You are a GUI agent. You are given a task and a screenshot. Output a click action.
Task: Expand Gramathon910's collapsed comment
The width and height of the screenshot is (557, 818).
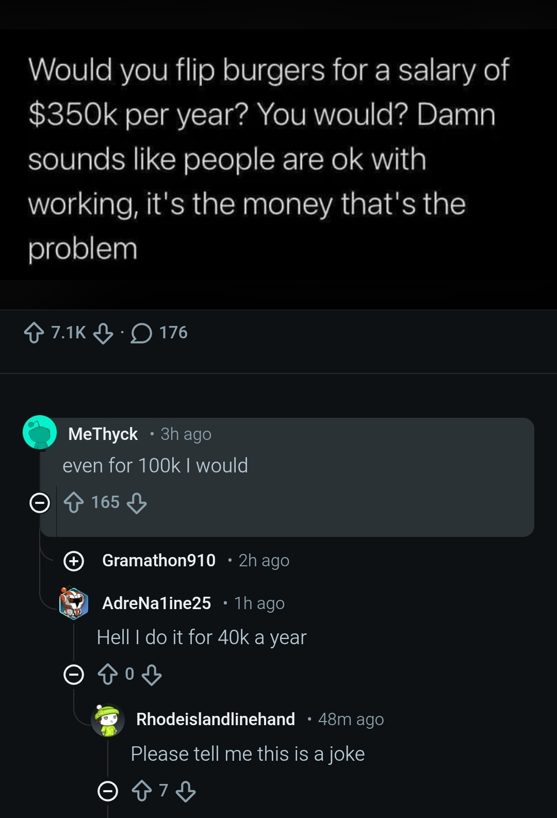click(74, 561)
